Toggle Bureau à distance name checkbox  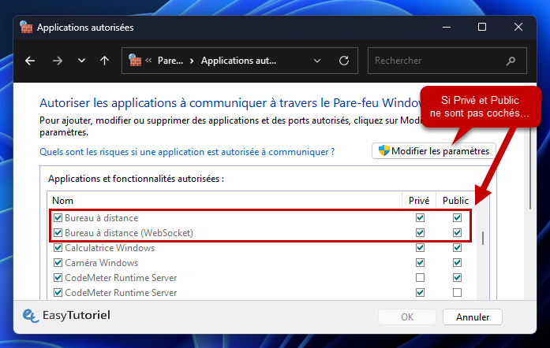[58, 218]
